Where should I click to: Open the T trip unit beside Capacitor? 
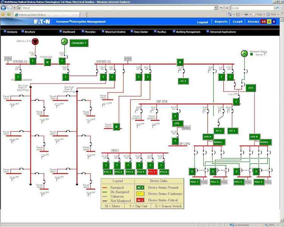18,77
